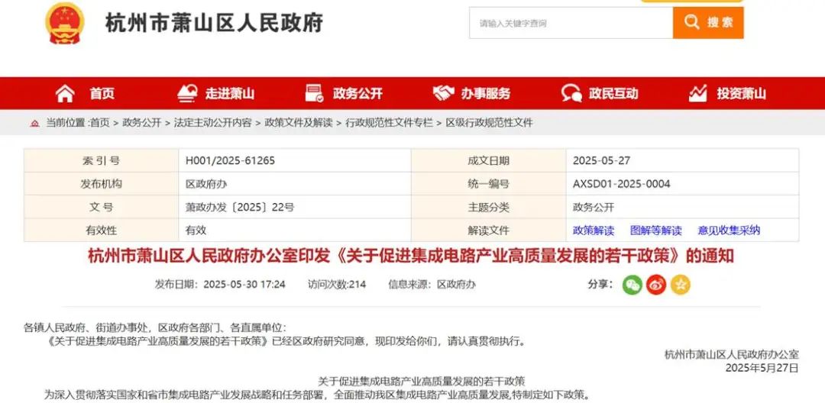
Task: Click the chart icon for 投资萧山
Action: 697,93
